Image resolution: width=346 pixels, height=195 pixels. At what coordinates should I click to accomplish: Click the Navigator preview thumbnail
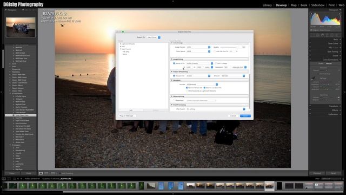click(x=21, y=27)
